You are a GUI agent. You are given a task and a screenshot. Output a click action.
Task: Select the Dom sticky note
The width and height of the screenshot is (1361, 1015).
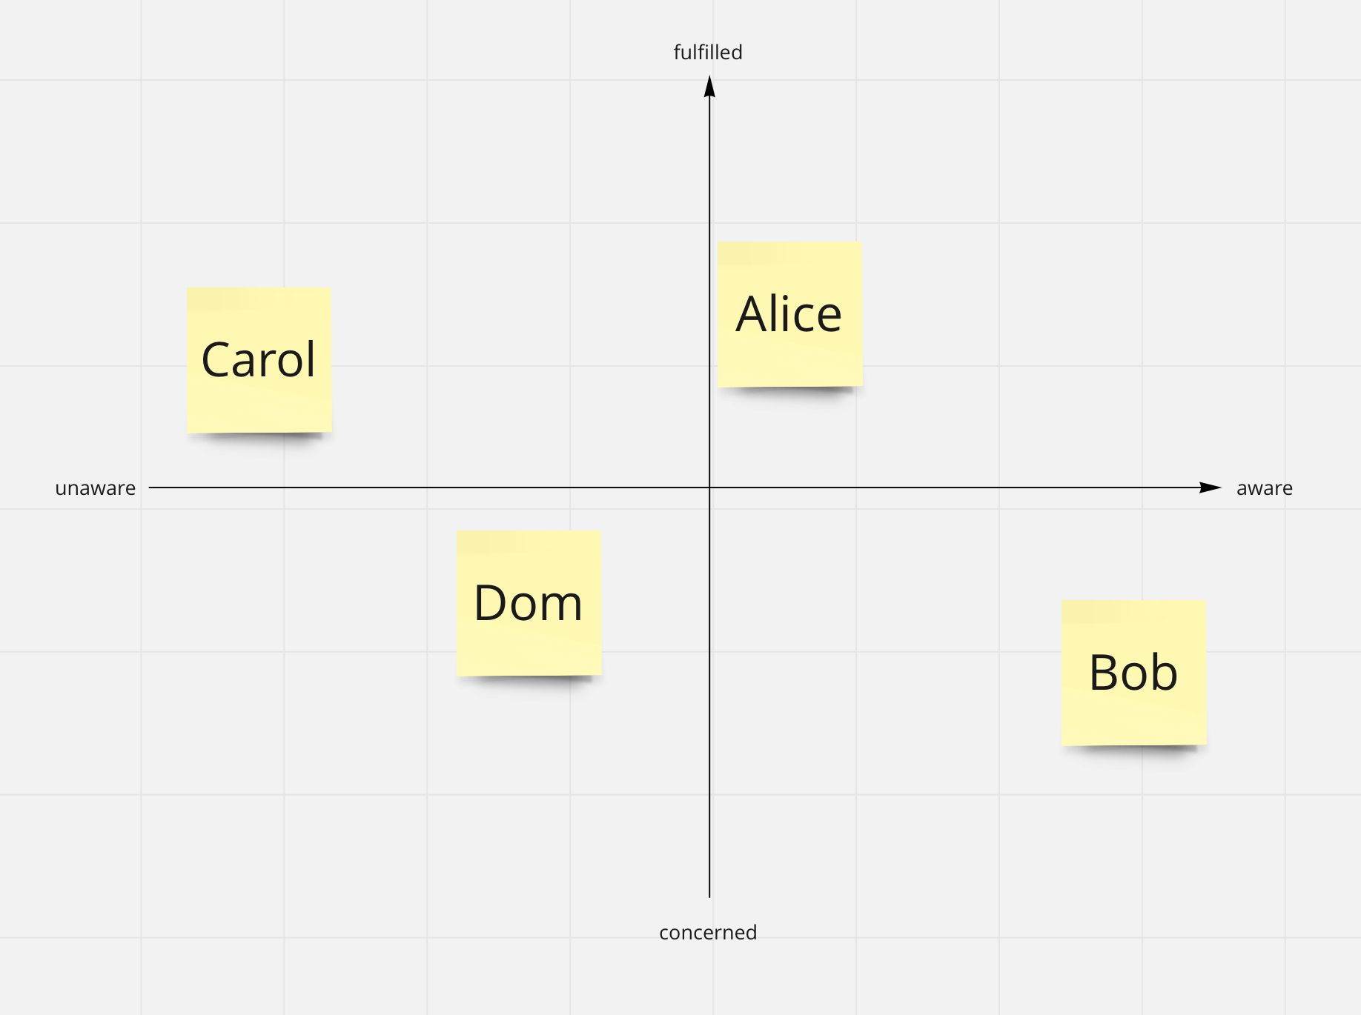(529, 602)
